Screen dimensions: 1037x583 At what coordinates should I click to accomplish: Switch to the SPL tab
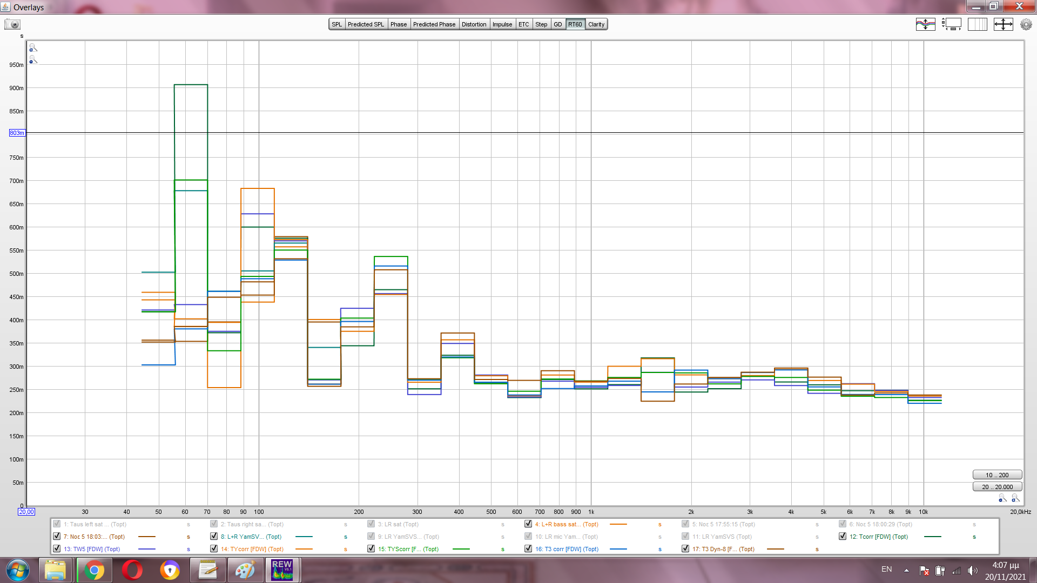click(337, 24)
